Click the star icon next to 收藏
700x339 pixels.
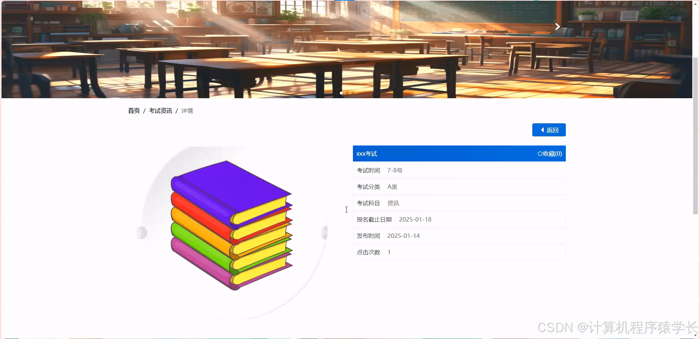click(540, 153)
